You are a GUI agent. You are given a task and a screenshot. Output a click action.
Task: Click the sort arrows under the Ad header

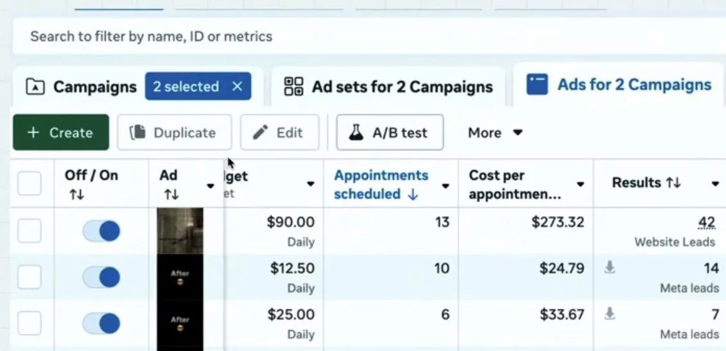coord(171,194)
